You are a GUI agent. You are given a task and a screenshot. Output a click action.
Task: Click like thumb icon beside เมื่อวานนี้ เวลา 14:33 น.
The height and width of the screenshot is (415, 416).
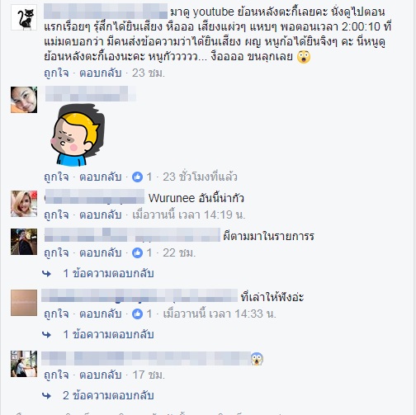[137, 314]
